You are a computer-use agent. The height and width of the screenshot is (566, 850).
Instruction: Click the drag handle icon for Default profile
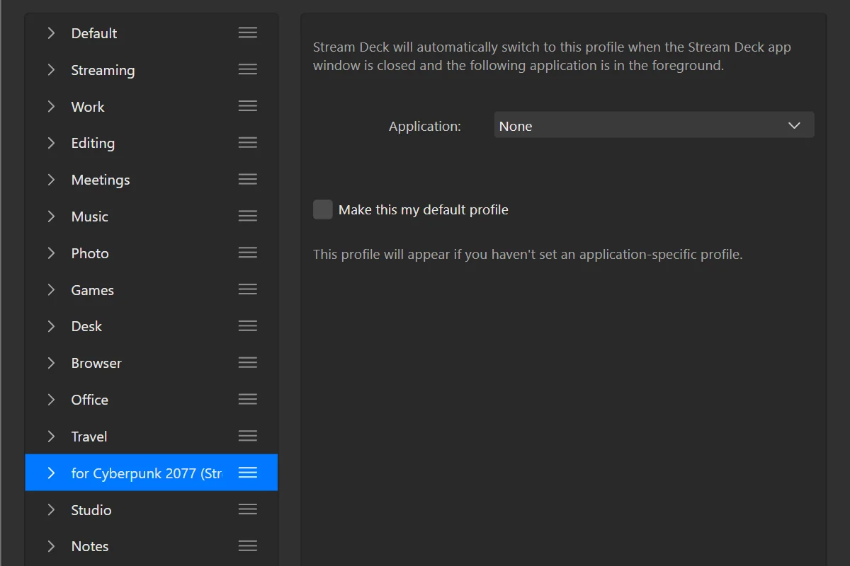247,33
